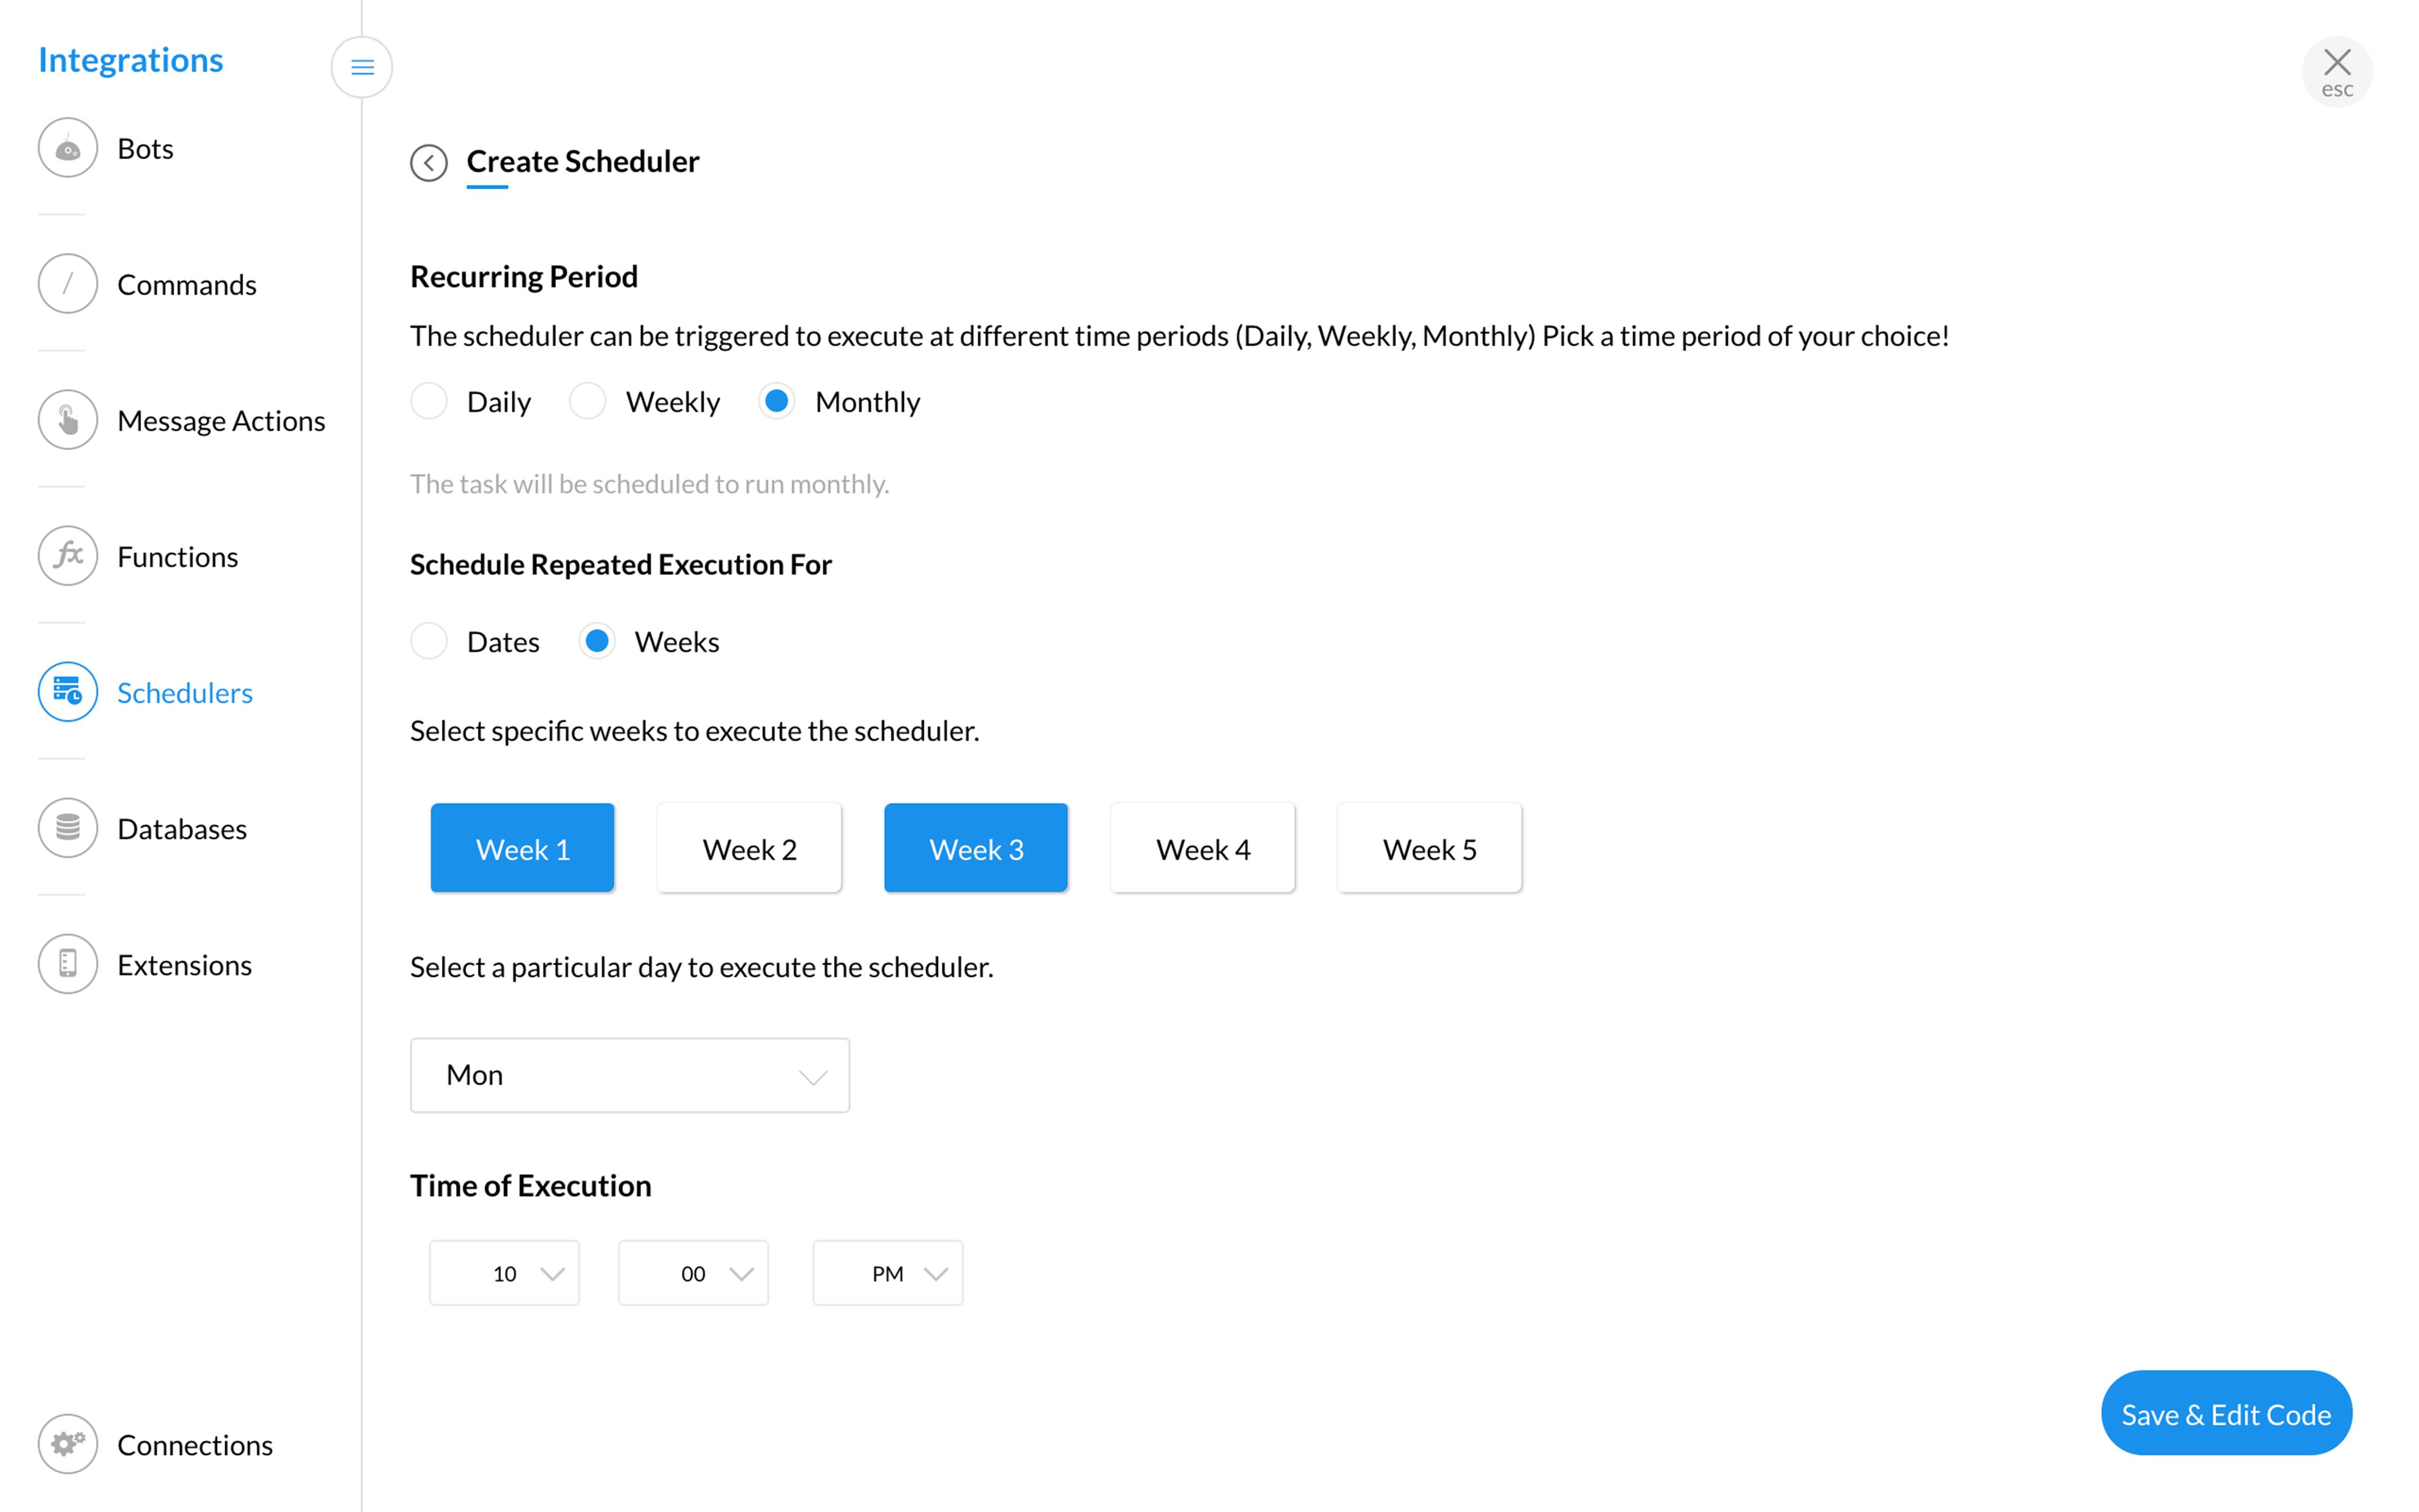The width and height of the screenshot is (2419, 1512).
Task: Click the Save & Edit Code button
Action: pos(2225,1413)
